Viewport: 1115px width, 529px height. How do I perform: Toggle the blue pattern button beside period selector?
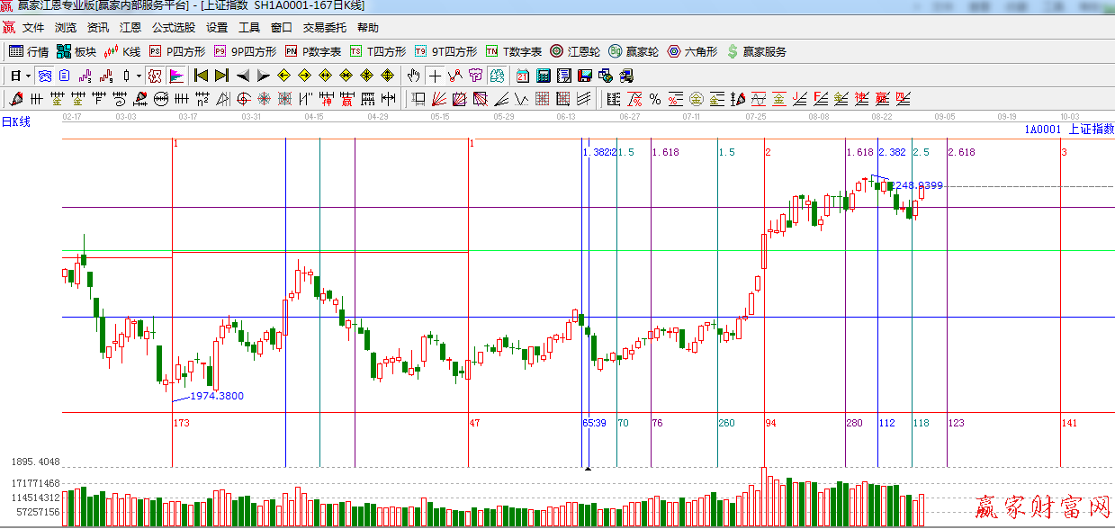[x=44, y=76]
